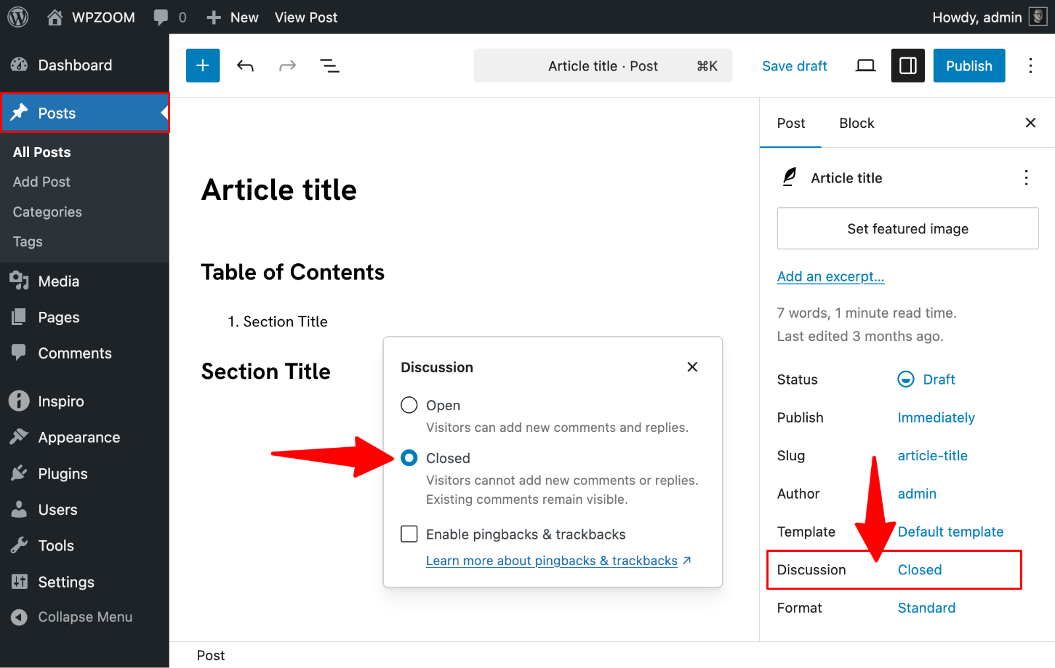The height and width of the screenshot is (668, 1055).
Task: Open Discussion setting showing Closed
Action: coord(920,570)
